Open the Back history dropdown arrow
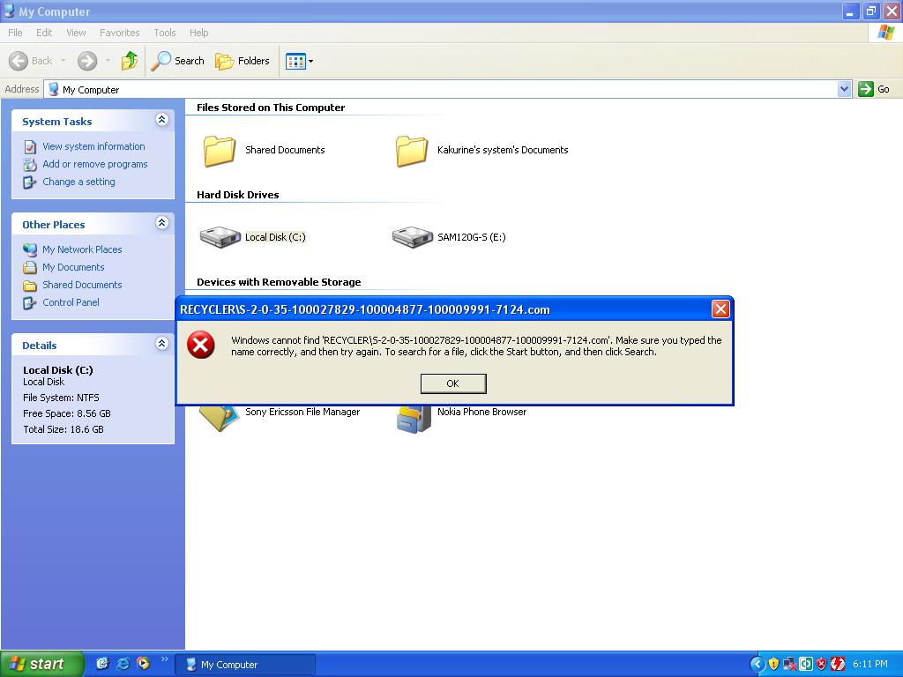The image size is (903, 677). click(63, 61)
